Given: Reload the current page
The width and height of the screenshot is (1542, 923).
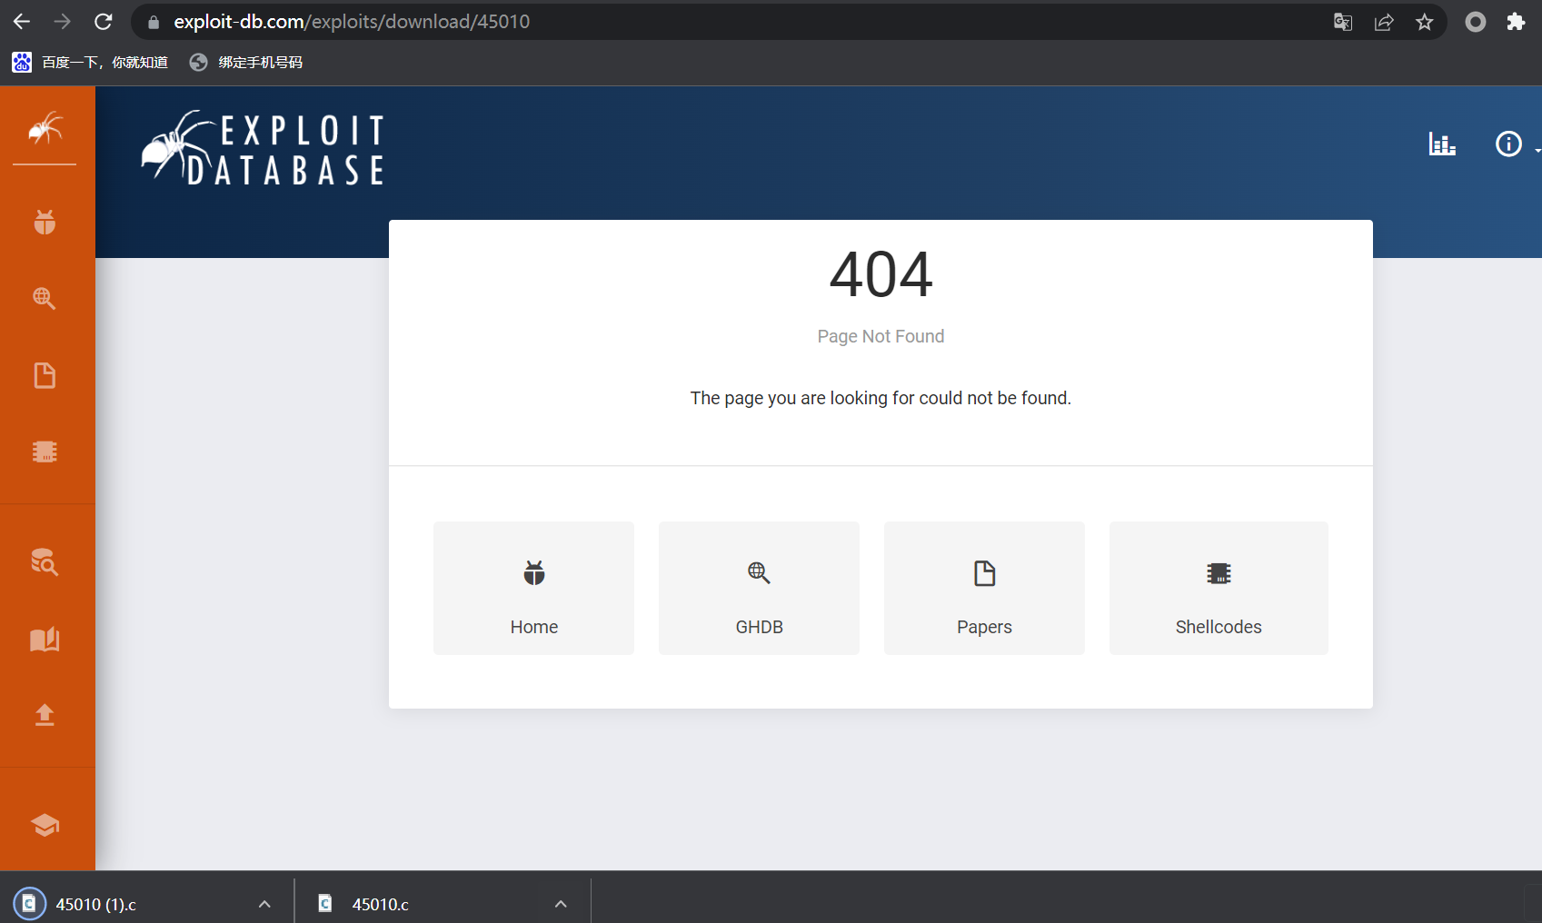Looking at the screenshot, I should coord(104,22).
